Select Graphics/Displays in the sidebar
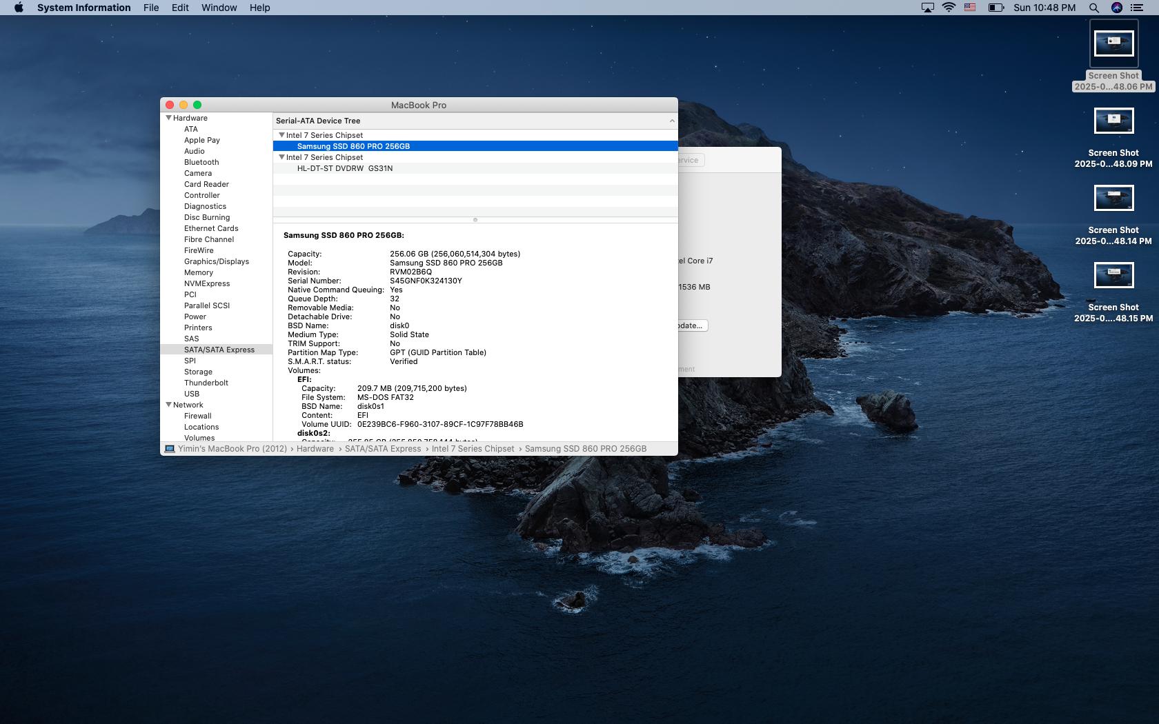Screen dimensions: 1159x724 tap(216, 261)
